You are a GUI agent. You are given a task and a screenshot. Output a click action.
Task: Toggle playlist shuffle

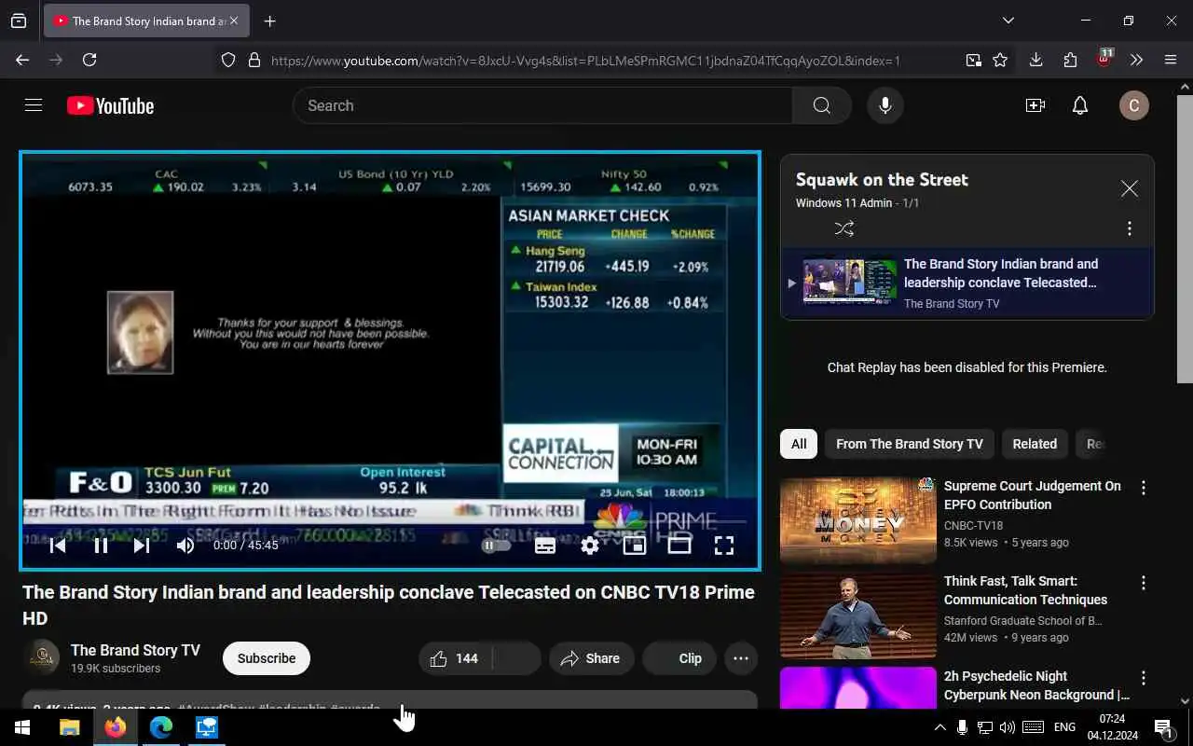[x=844, y=228]
